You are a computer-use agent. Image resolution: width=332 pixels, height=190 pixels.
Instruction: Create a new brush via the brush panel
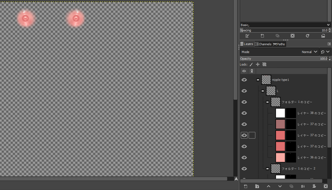(262, 36)
